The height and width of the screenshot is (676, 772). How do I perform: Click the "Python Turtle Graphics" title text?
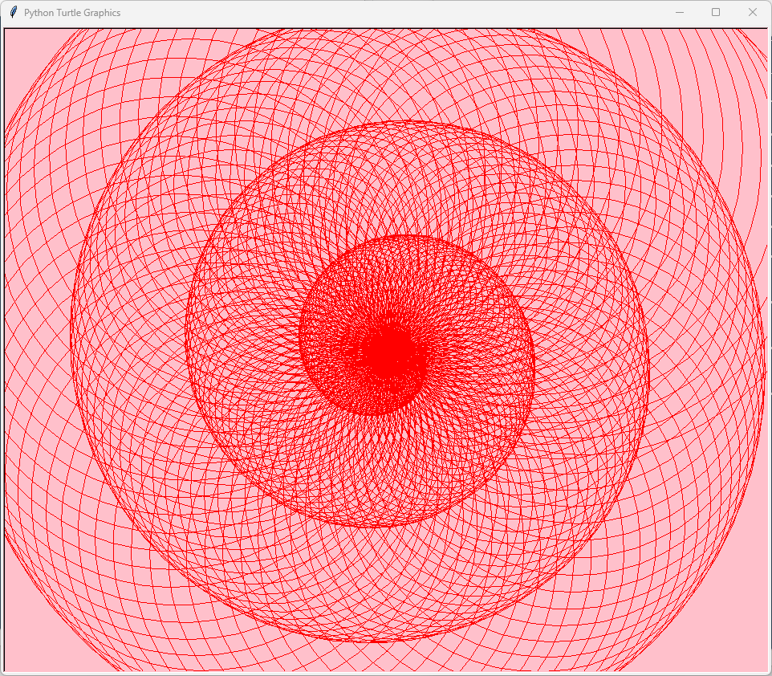[x=72, y=13]
